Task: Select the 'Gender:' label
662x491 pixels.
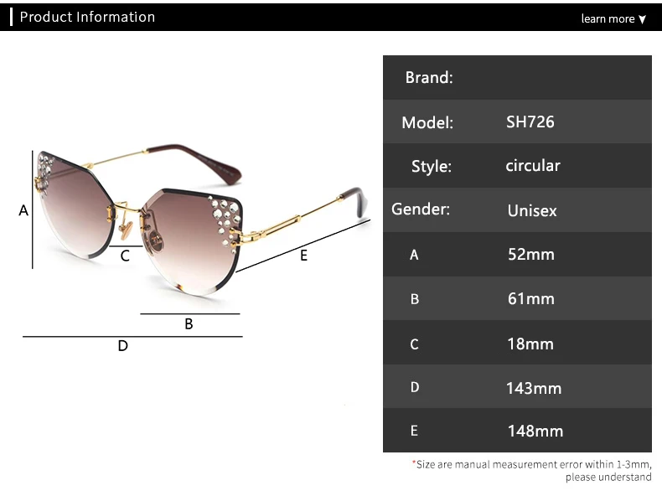Action: tap(421, 209)
